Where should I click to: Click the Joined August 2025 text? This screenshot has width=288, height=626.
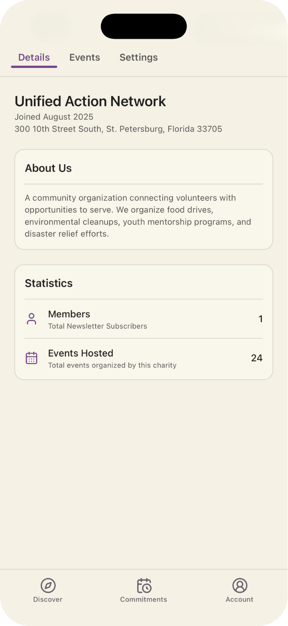point(54,117)
